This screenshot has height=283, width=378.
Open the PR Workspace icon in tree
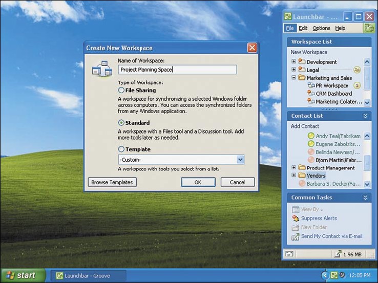(311, 85)
